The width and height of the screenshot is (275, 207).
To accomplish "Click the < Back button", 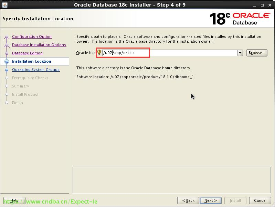I will [188, 200].
